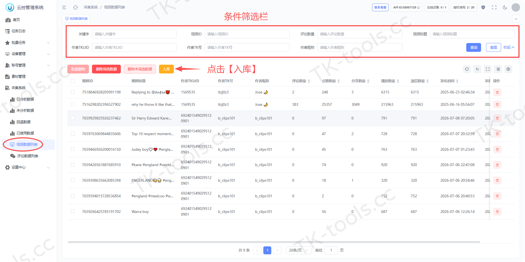Click 删除未筛选数据 button
Viewport: 525px width, 262px height.
pyautogui.click(x=140, y=69)
